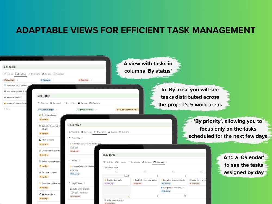Switch to Task list tab in Calendar tablet

(x=108, y=162)
